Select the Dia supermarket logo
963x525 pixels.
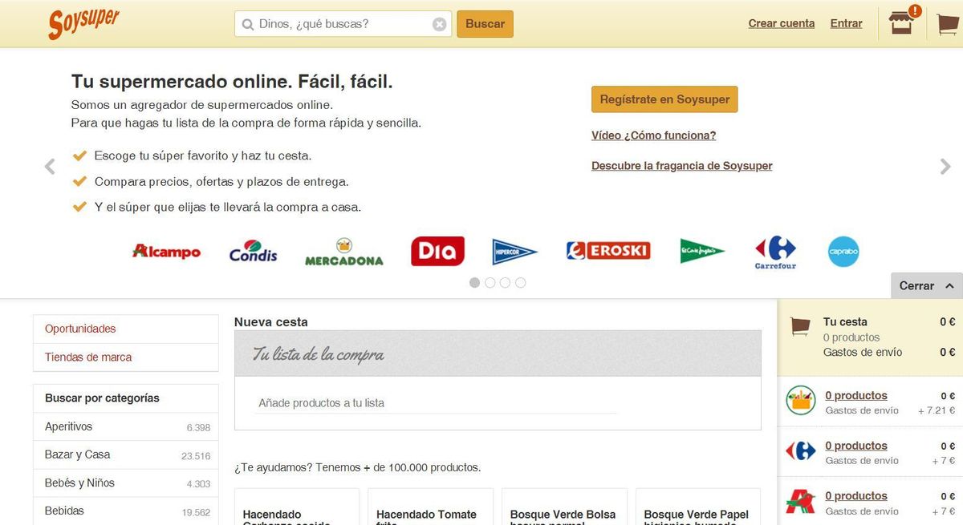point(437,252)
